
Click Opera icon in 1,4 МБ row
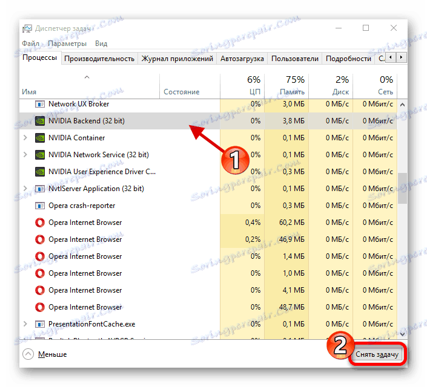40,256
